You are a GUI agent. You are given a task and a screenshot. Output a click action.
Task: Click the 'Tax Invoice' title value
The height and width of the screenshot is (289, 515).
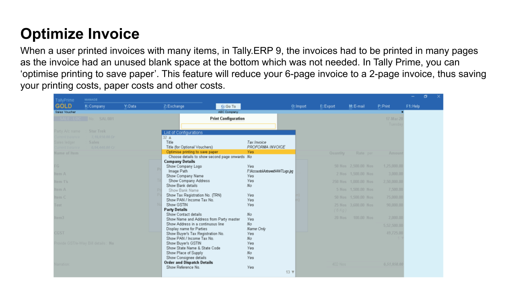pyautogui.click(x=257, y=142)
